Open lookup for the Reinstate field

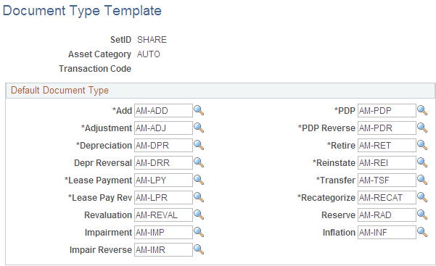tap(422, 162)
